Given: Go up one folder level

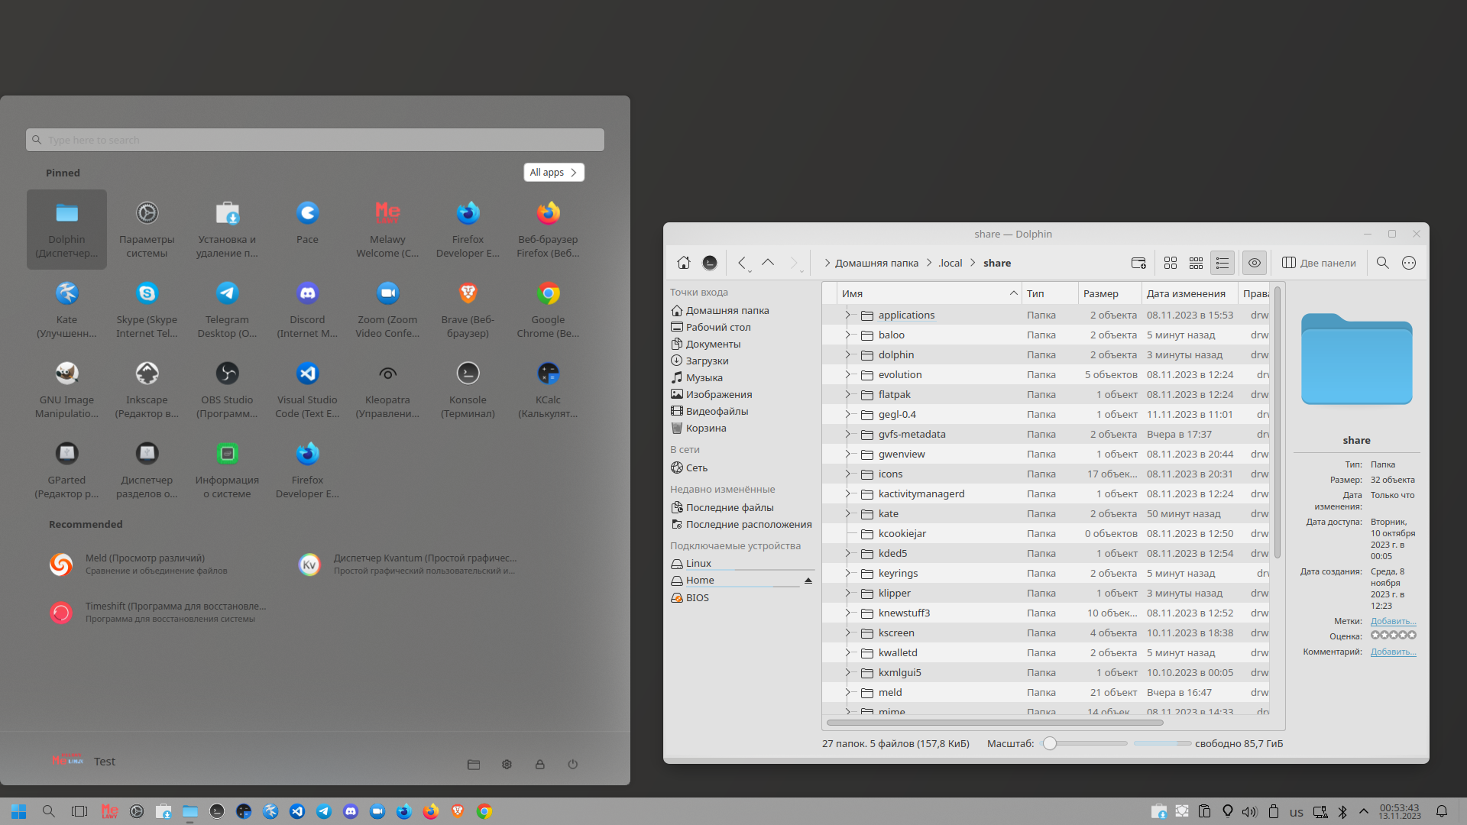Looking at the screenshot, I should [x=768, y=263].
